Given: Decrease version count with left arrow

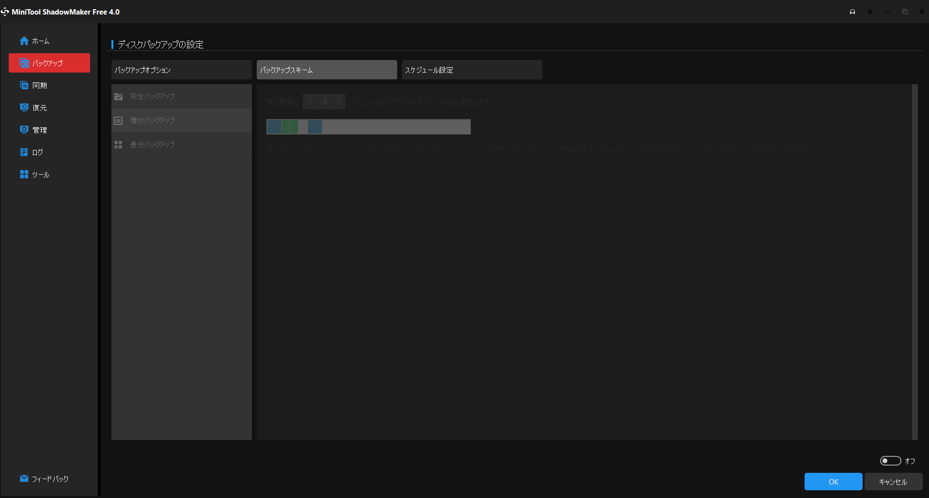Looking at the screenshot, I should click(x=310, y=102).
